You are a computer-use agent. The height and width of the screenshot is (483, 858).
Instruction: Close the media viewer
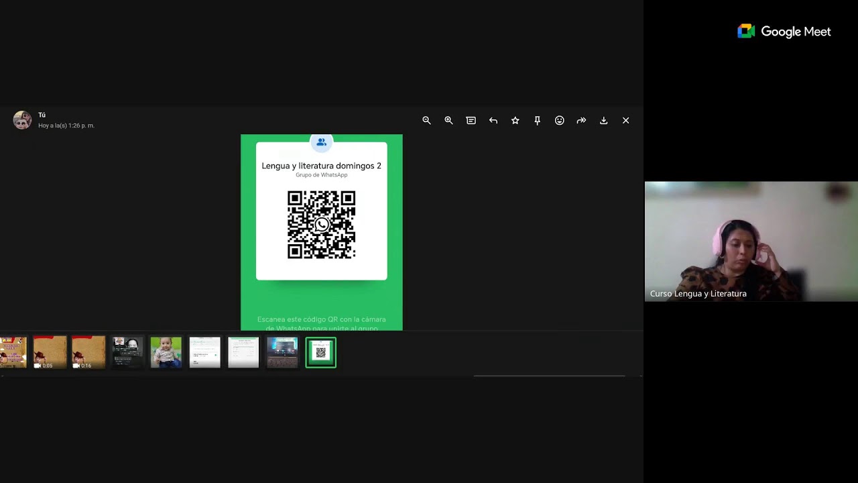[625, 121]
